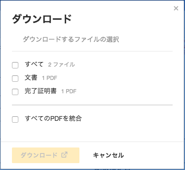The width and height of the screenshot is (185, 170).
Task: Click the thick gray separator above すべてのPDFを統合
Action: (x=92, y=105)
